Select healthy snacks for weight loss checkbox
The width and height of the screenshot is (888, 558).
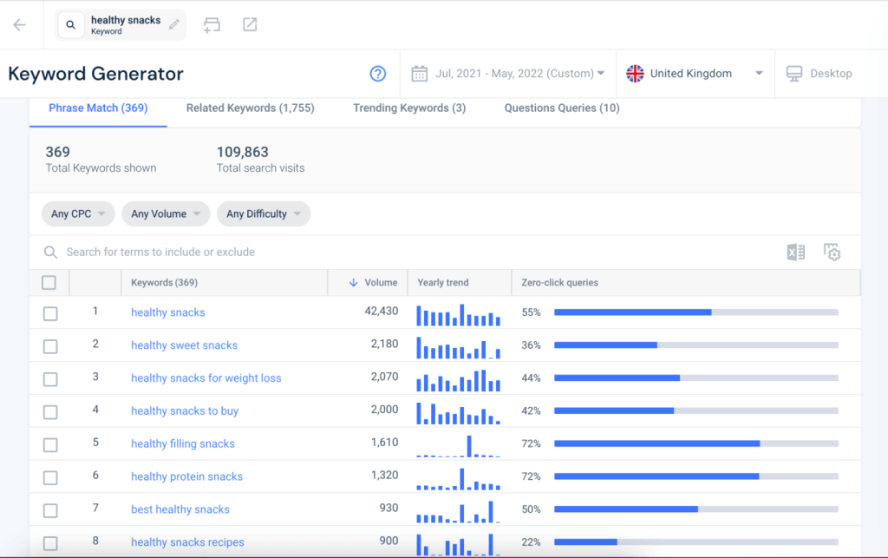(50, 379)
